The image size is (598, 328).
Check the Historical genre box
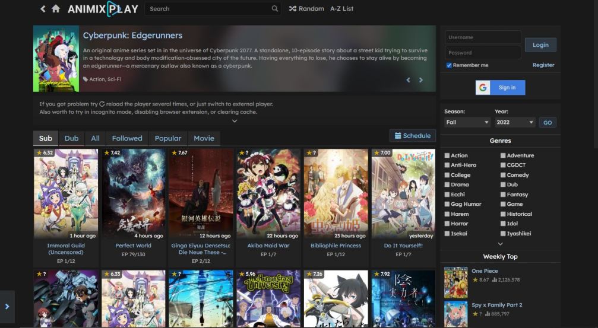coord(503,214)
